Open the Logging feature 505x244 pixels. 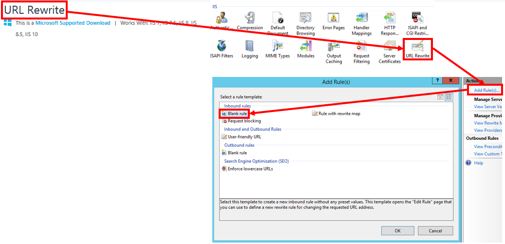(250, 49)
